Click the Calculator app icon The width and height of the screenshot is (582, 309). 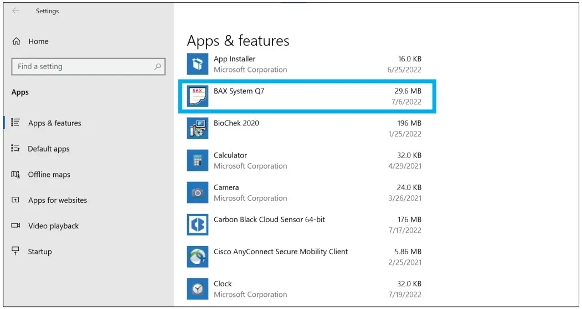(198, 160)
